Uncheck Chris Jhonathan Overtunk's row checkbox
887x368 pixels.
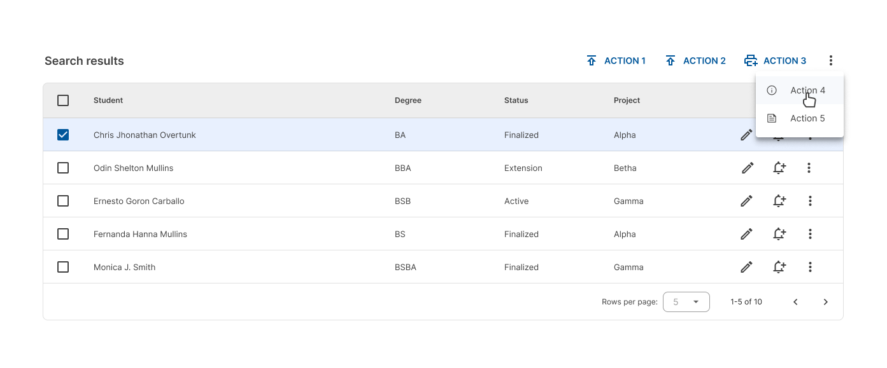pyautogui.click(x=63, y=135)
